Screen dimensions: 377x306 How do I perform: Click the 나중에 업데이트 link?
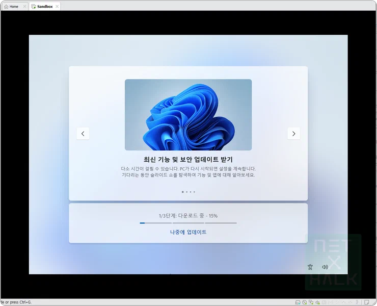(188, 232)
